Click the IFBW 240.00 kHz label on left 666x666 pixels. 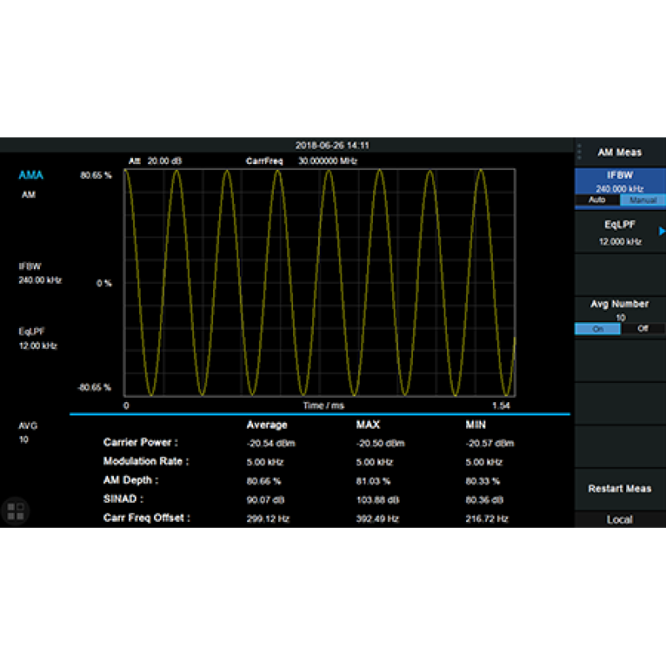coord(40,273)
